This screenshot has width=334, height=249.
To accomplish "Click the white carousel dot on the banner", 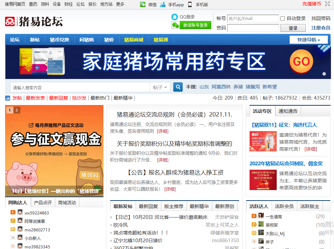I will (324, 74).
